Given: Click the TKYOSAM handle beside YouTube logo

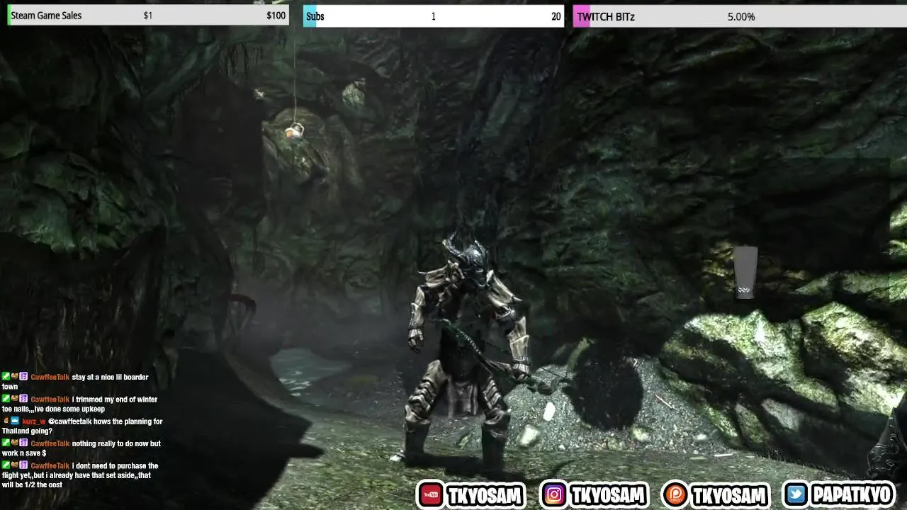Looking at the screenshot, I should point(485,495).
